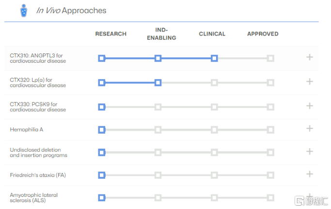Expand the CTX330 PCSK9 row plus icon
331x209 pixels.
click(x=310, y=106)
